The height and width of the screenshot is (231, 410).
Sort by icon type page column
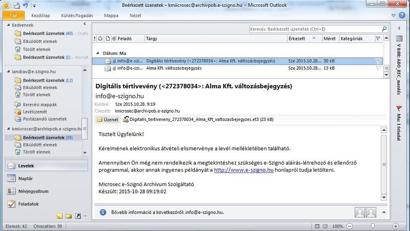coord(108,38)
